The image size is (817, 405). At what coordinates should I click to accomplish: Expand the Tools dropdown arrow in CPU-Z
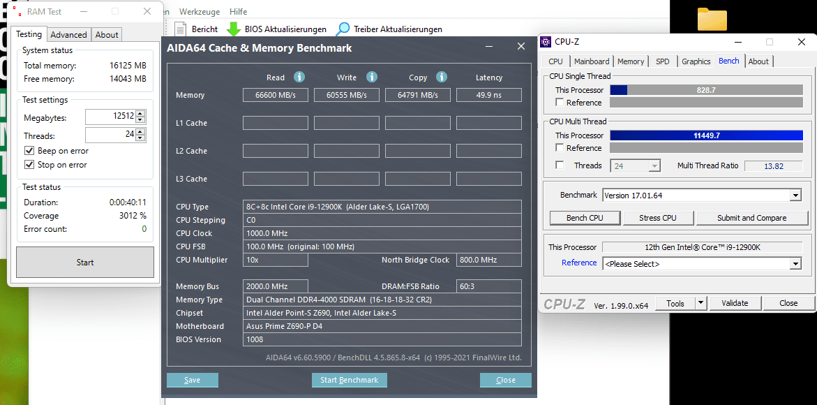pyautogui.click(x=700, y=303)
